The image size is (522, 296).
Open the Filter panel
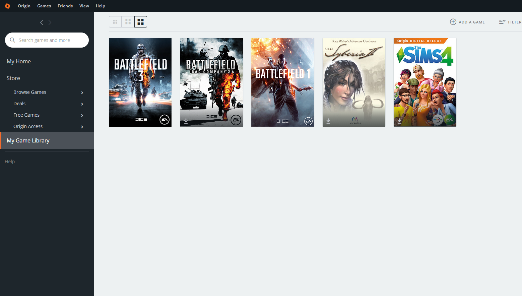[510, 22]
